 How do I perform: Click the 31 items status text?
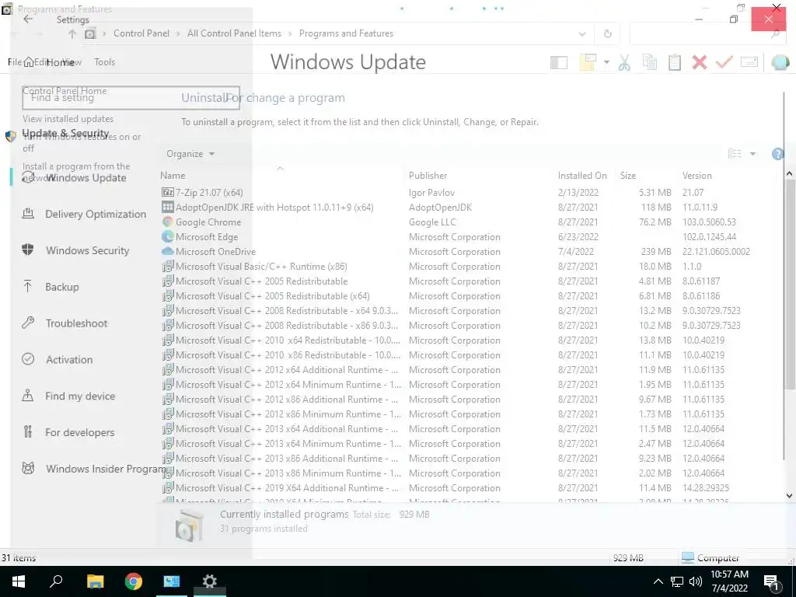19,558
